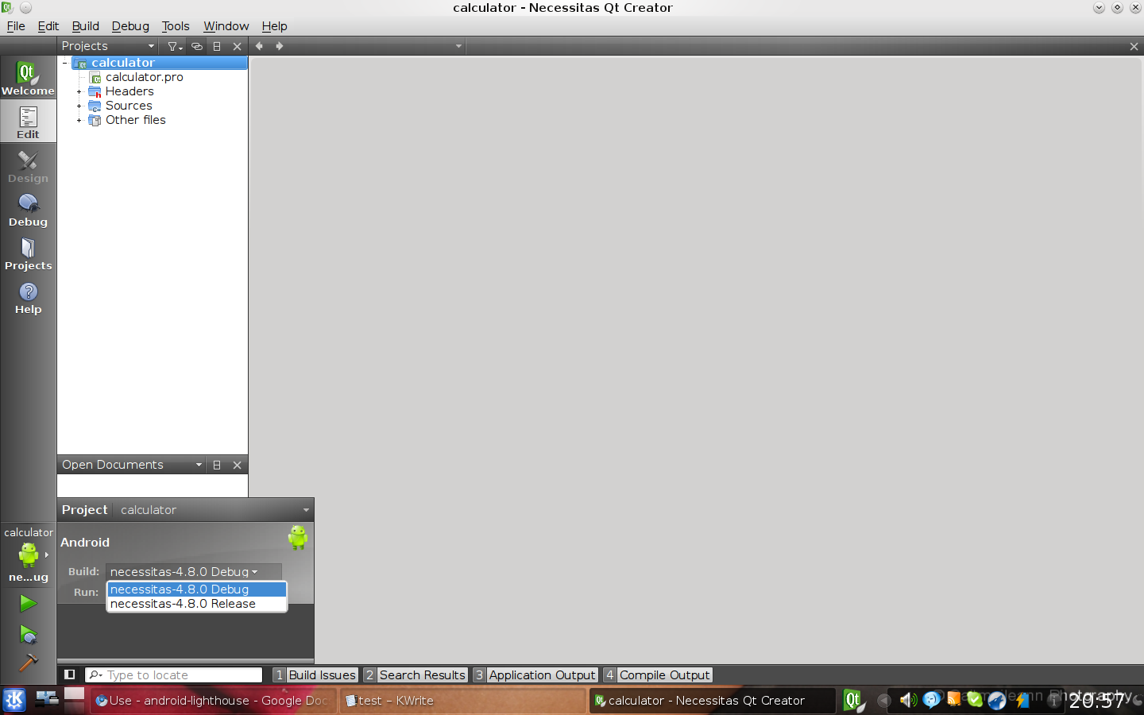This screenshot has height=715, width=1144.
Task: Open the Projects view dropdown
Action: point(108,46)
